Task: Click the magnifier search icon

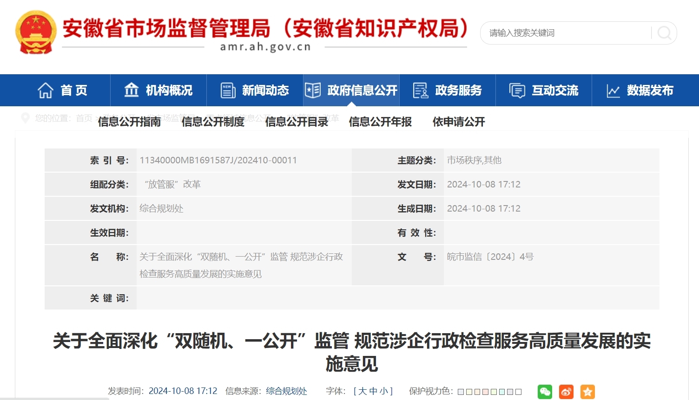Action: (664, 33)
